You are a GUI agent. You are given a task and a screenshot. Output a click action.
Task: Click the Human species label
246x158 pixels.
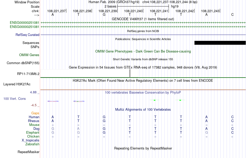(x=34, y=117)
